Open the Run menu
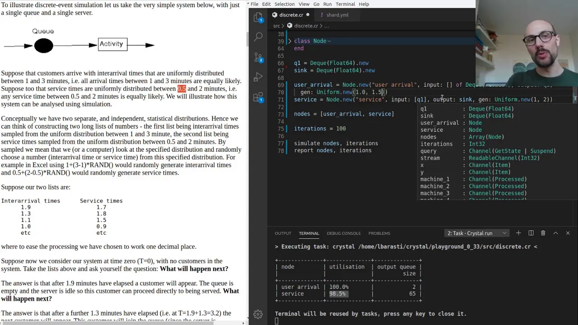The width and height of the screenshot is (578, 325). coord(327,4)
